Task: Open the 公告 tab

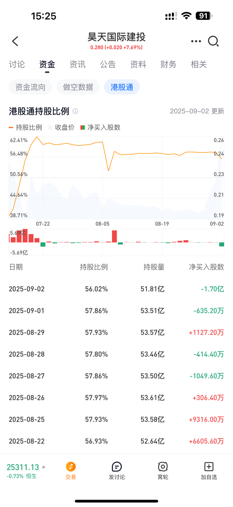Action: (108, 64)
